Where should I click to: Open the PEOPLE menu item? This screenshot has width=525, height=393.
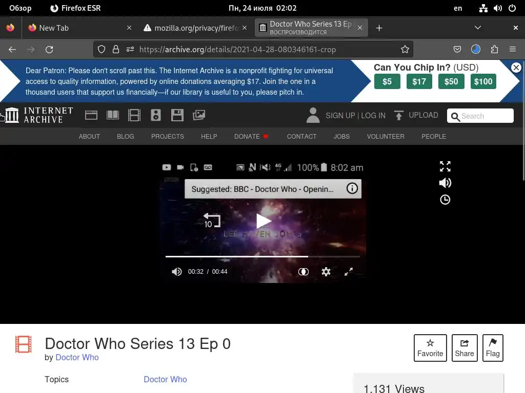(x=434, y=136)
